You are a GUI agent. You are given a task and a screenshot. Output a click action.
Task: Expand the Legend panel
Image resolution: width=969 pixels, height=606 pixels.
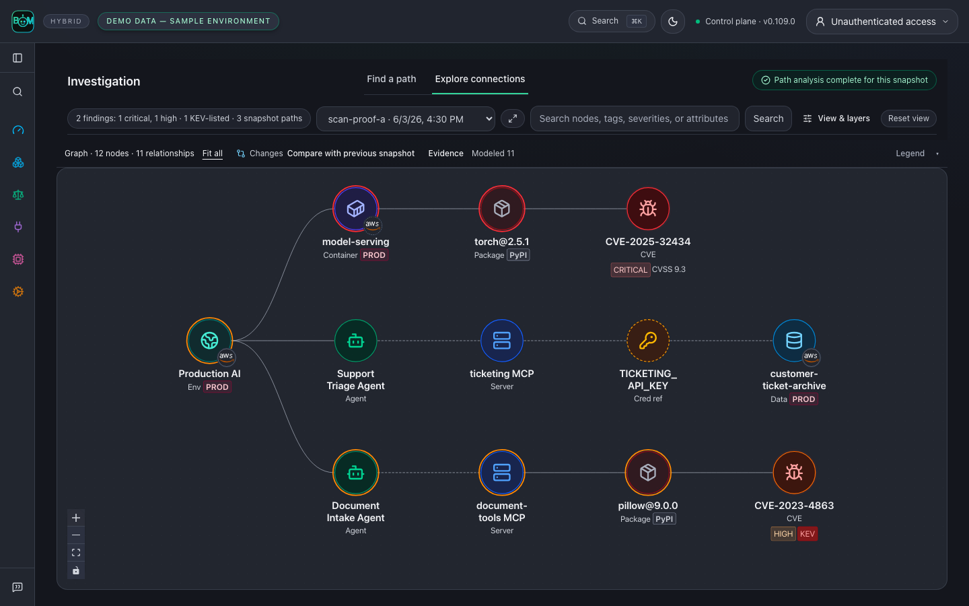[917, 154]
